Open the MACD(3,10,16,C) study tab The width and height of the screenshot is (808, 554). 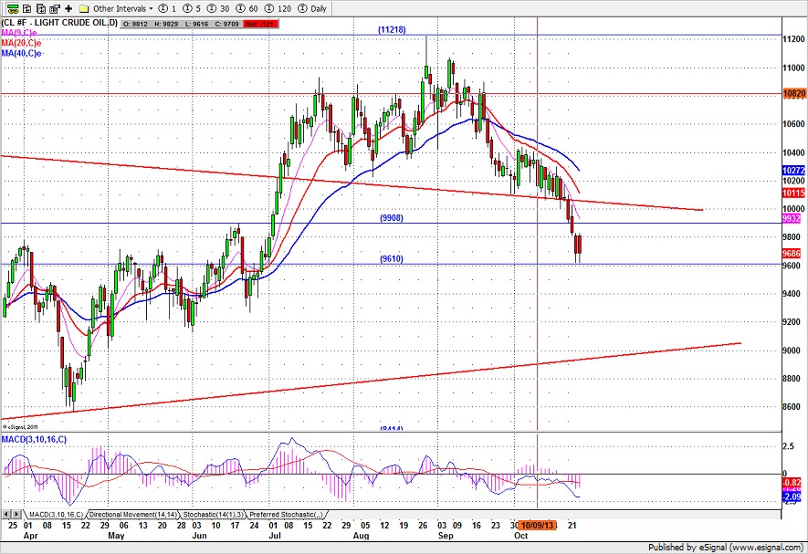[54, 516]
